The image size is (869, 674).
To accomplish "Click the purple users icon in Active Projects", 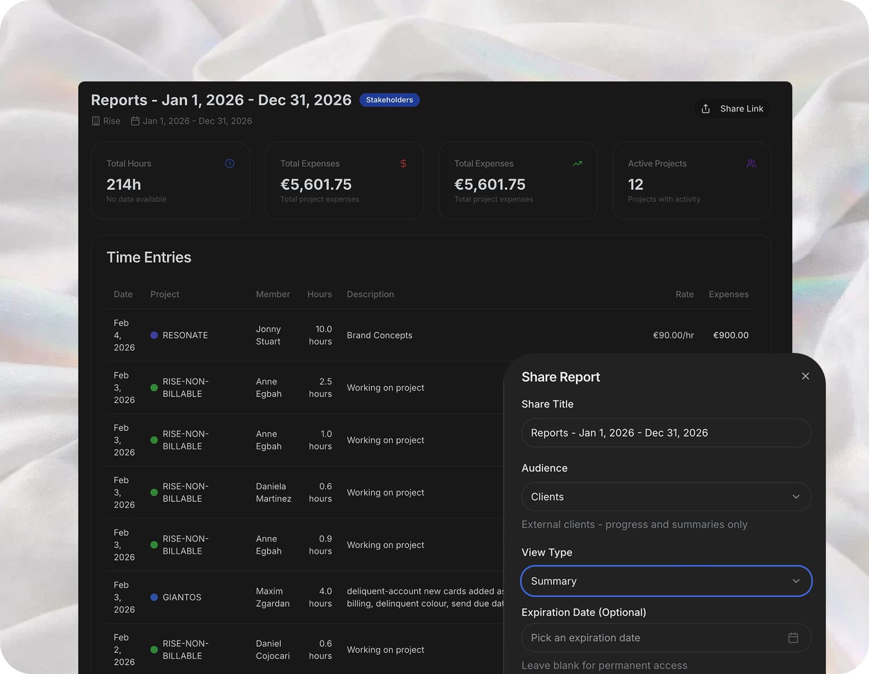I will pos(751,163).
